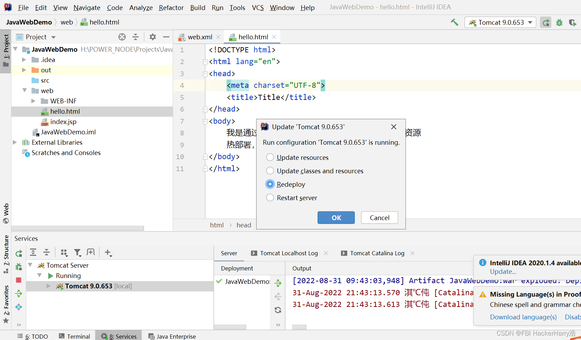Click the Collapse All icon in Project panel
Image resolution: width=581 pixels, height=340 pixels.
click(136, 37)
